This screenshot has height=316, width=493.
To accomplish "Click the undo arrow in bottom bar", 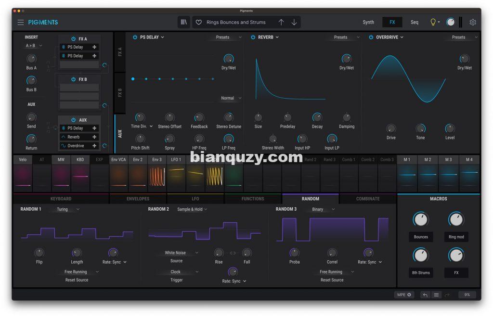I will [425, 295].
